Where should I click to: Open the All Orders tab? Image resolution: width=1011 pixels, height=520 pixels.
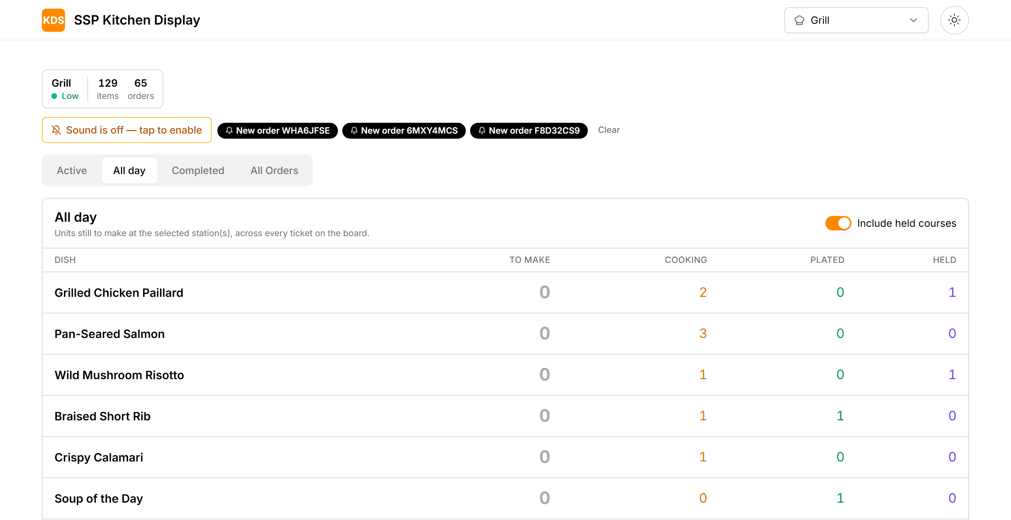274,170
